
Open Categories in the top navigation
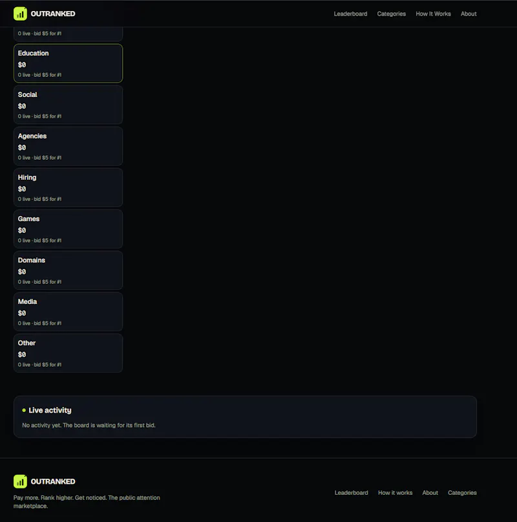tap(391, 14)
